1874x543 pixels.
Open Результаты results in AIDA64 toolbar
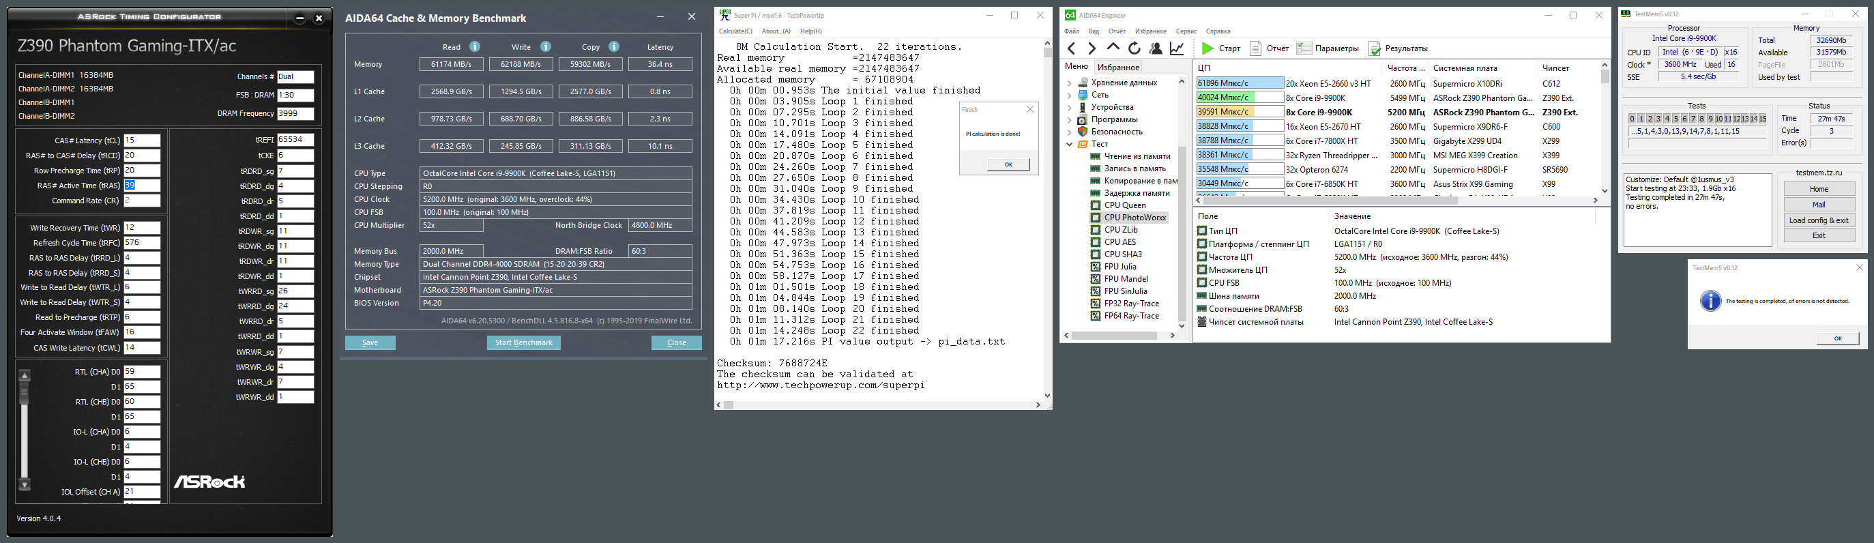(x=1398, y=48)
